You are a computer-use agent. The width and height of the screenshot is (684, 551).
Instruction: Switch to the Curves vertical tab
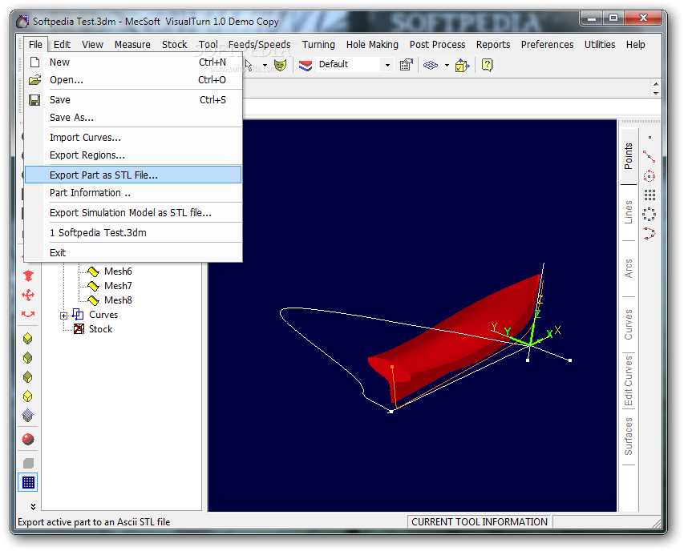tap(629, 324)
